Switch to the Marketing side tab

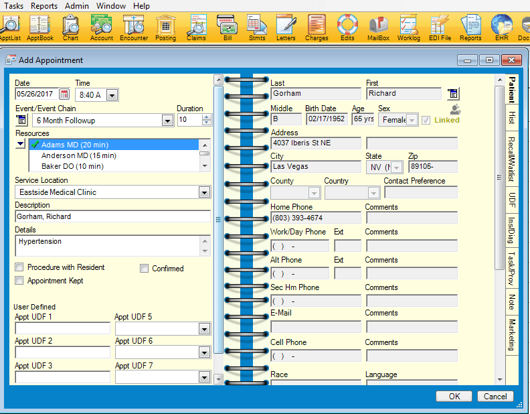(x=512, y=335)
